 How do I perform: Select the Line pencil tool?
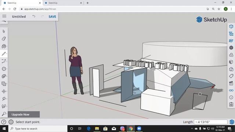(x=4, y=54)
